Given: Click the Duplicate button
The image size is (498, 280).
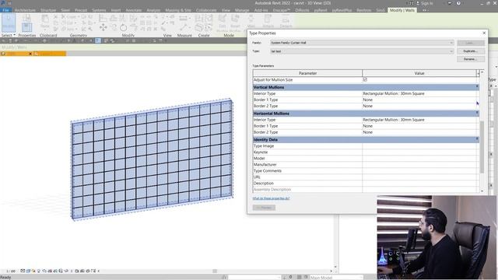Looking at the screenshot, I should tap(471, 51).
